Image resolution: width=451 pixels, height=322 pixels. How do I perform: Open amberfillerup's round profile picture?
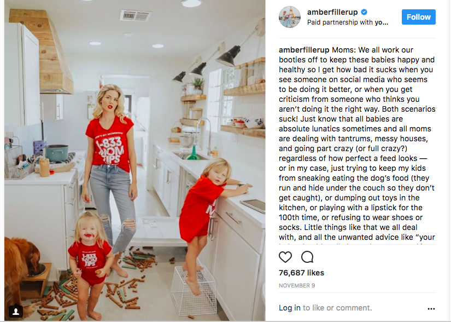click(x=290, y=17)
